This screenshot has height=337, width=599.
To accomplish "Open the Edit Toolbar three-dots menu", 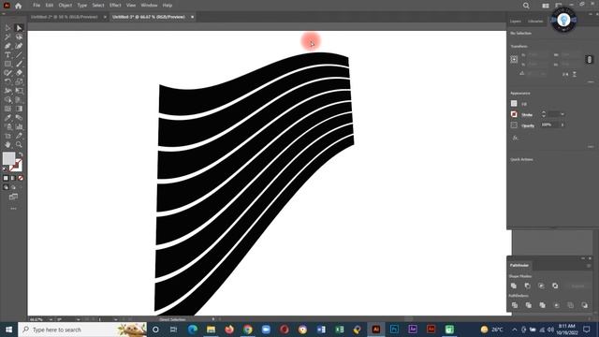I will pos(13,209).
